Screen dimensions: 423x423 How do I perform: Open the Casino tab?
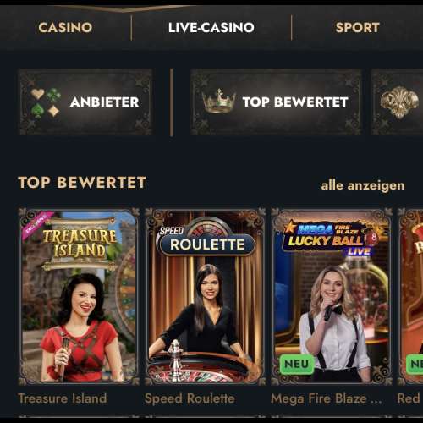tap(65, 28)
